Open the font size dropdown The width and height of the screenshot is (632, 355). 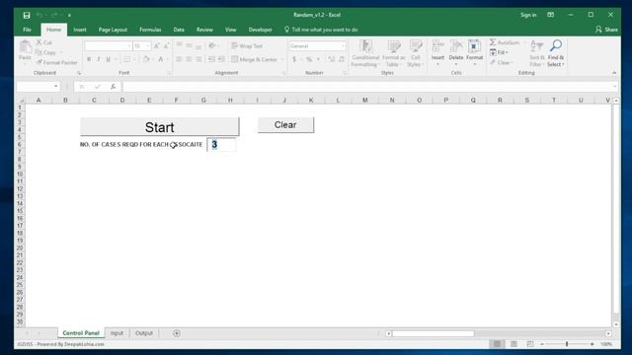(x=148, y=46)
